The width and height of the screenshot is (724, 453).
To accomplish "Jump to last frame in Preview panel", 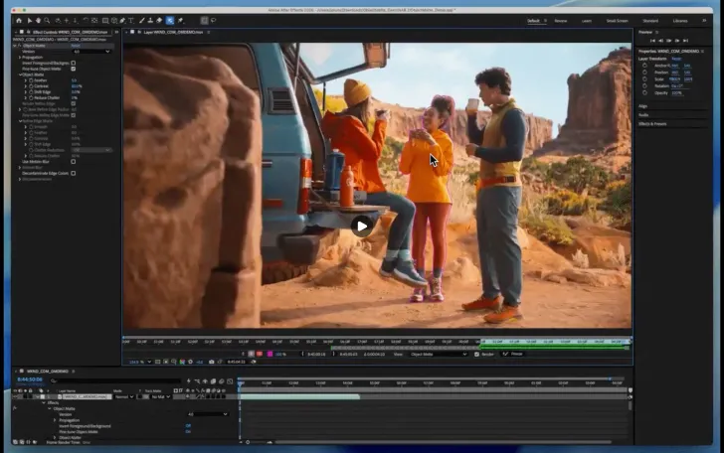I will [x=685, y=41].
